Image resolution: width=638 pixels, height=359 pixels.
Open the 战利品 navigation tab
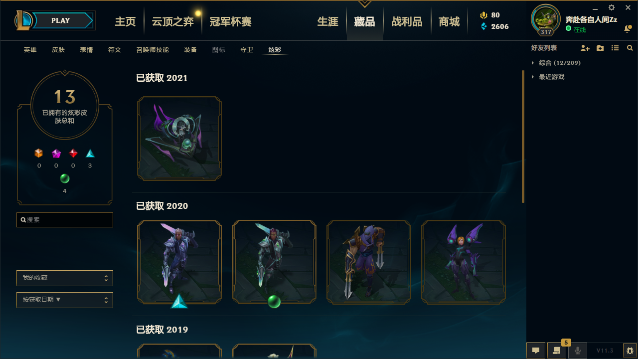tap(407, 22)
